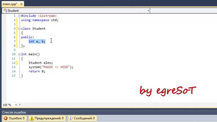Viewport: 217px width, 122px height.
Task: Close the main.cpp tab
Action: click(21, 4)
